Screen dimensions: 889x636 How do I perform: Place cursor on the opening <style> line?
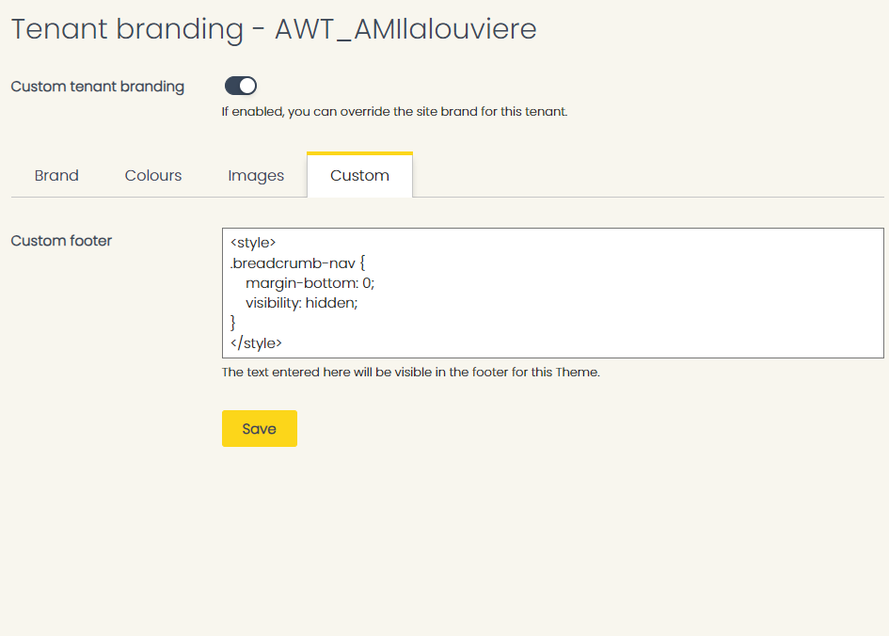pos(253,243)
